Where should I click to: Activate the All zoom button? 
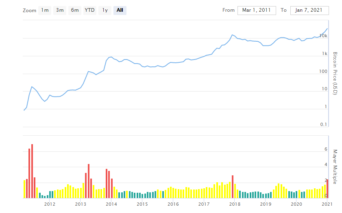(x=120, y=10)
